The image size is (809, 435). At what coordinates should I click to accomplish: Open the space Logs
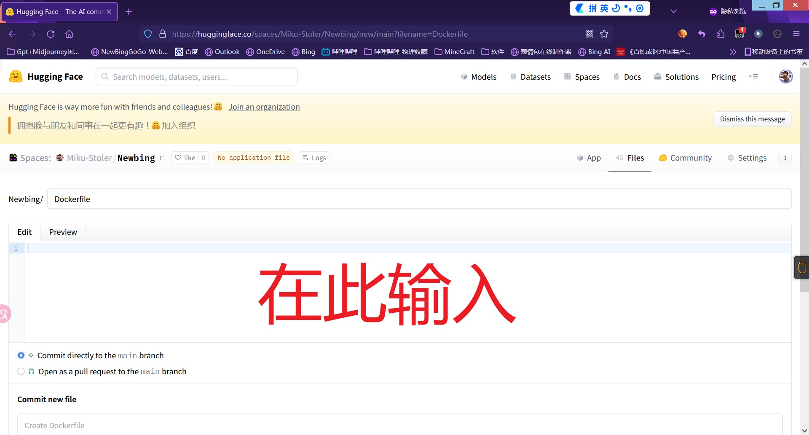point(314,158)
